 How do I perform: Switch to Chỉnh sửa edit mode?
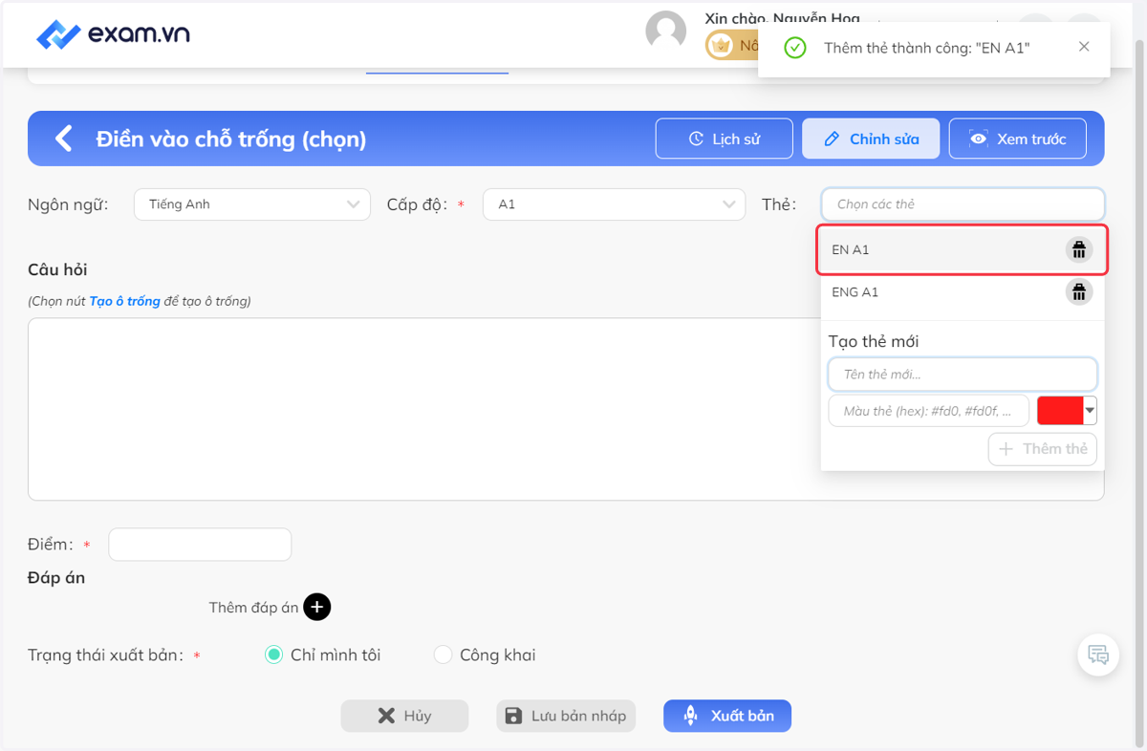click(x=871, y=139)
